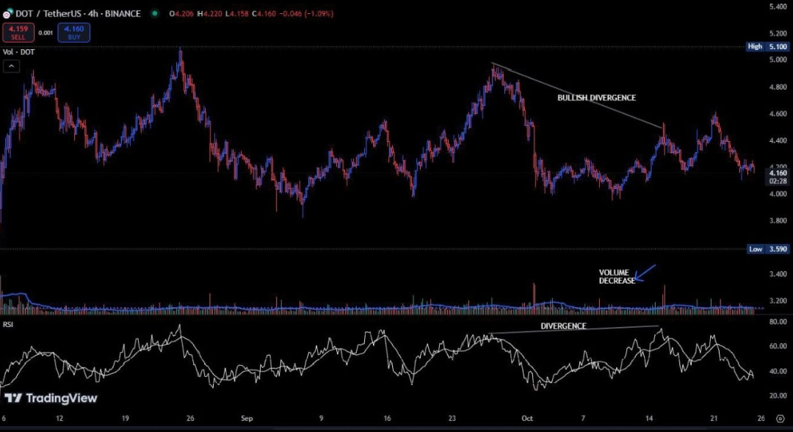Screen dimensions: 793x432
Task: Click 4.600 on the price axis
Action: click(778, 114)
